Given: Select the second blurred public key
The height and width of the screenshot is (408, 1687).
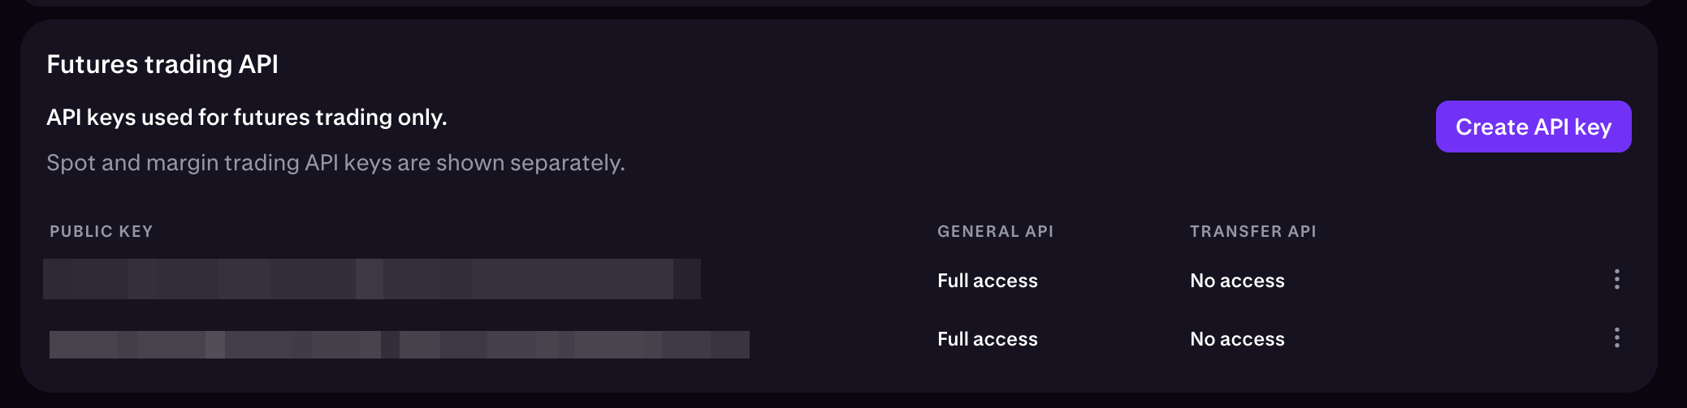Looking at the screenshot, I should coord(399,345).
